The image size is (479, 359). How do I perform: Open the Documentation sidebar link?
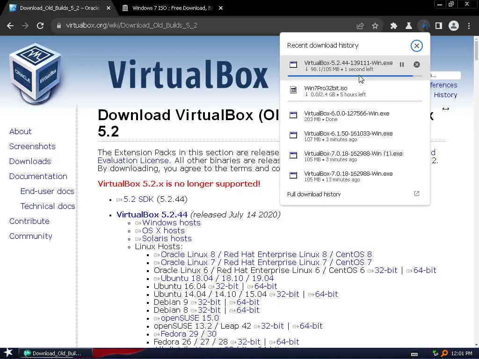tap(38, 176)
